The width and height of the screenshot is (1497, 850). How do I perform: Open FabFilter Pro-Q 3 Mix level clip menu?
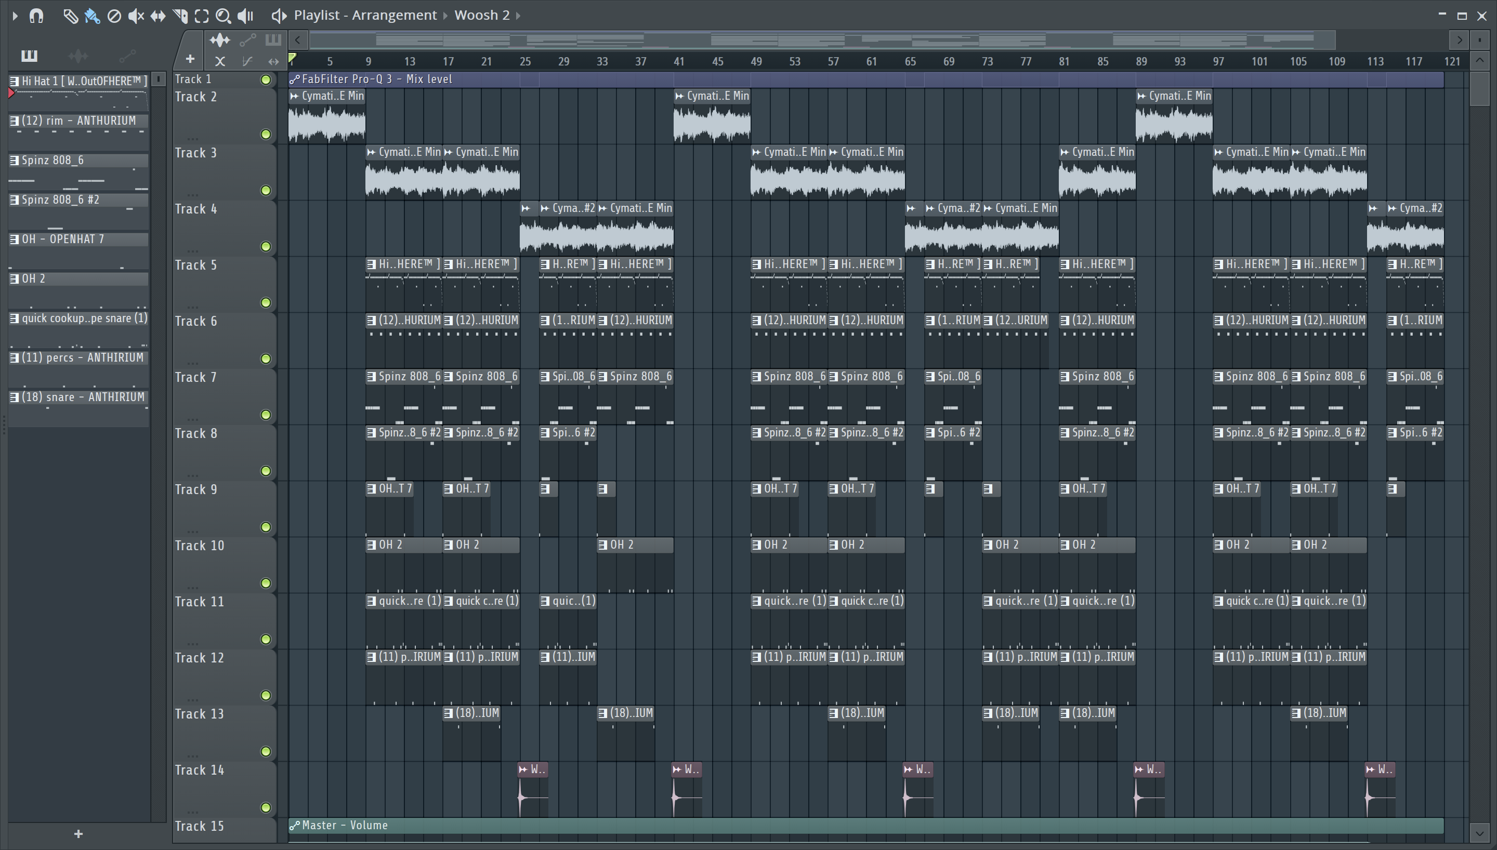click(295, 79)
